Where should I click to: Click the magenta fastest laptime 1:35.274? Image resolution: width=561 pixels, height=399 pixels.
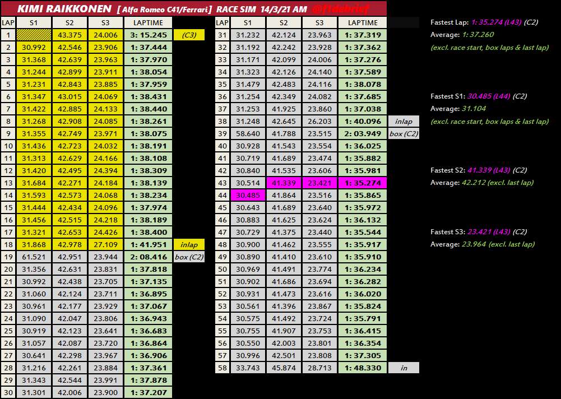coord(363,183)
